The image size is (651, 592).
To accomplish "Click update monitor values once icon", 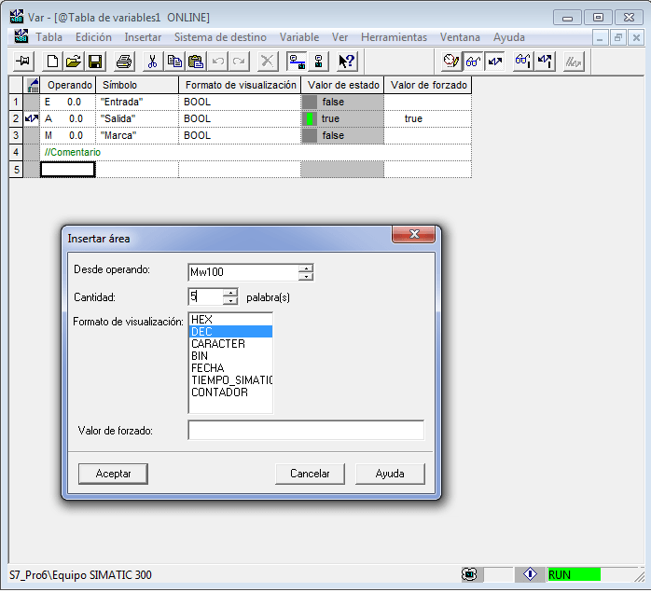I will click(523, 62).
